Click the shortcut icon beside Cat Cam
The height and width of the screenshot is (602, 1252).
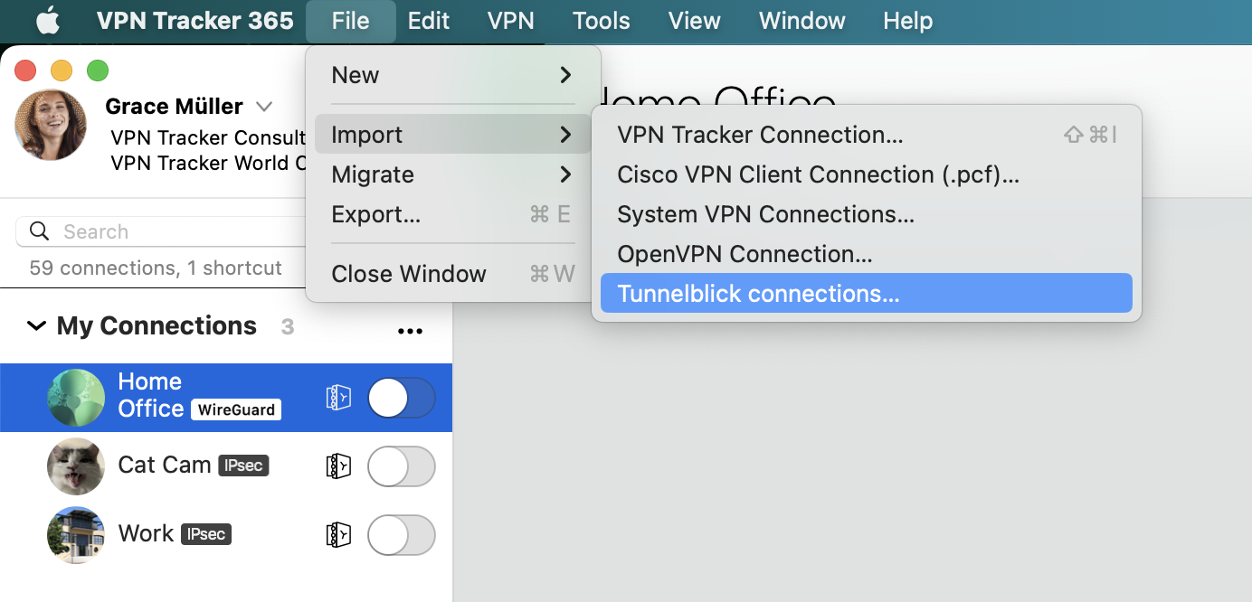tap(337, 466)
